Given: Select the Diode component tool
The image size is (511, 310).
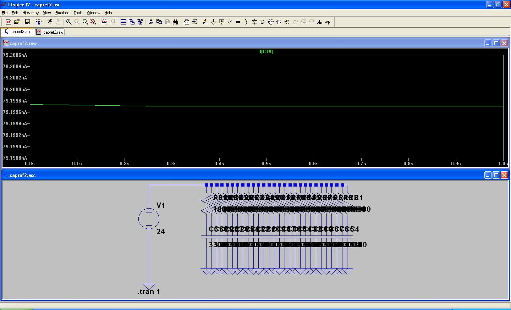Looking at the screenshot, I should coord(254,22).
